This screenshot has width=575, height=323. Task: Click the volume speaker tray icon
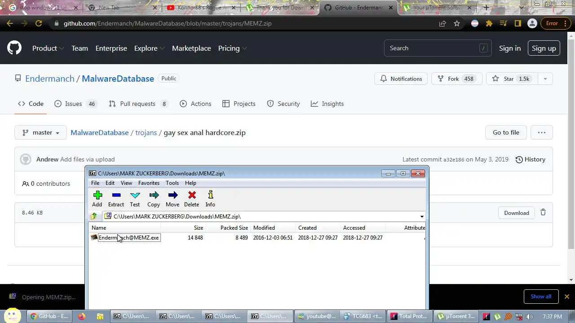(x=530, y=316)
